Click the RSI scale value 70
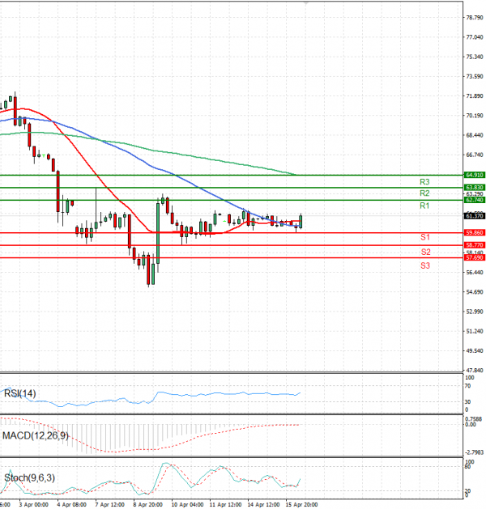Viewport: 486px width, 509px height. pos(468,386)
